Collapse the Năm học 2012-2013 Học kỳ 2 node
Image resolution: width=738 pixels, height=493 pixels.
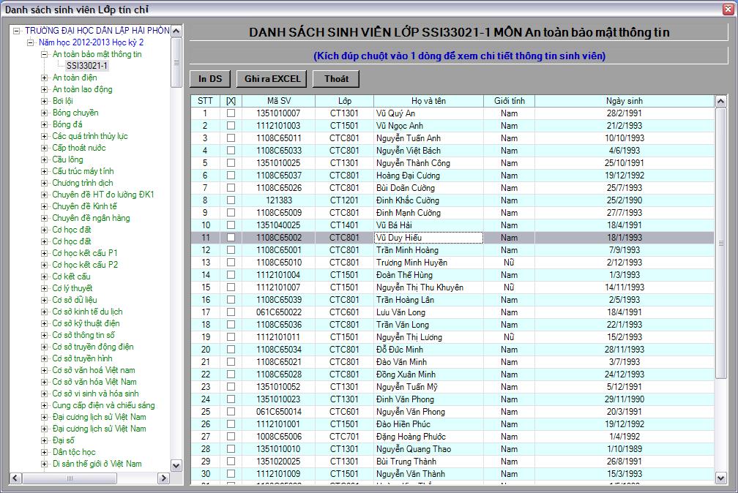31,42
